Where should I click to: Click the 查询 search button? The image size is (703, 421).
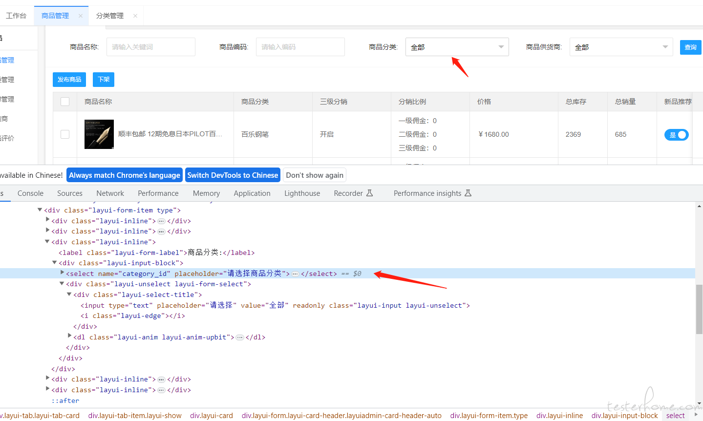[690, 47]
